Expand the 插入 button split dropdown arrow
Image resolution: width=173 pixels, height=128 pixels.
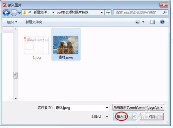coord(134,117)
